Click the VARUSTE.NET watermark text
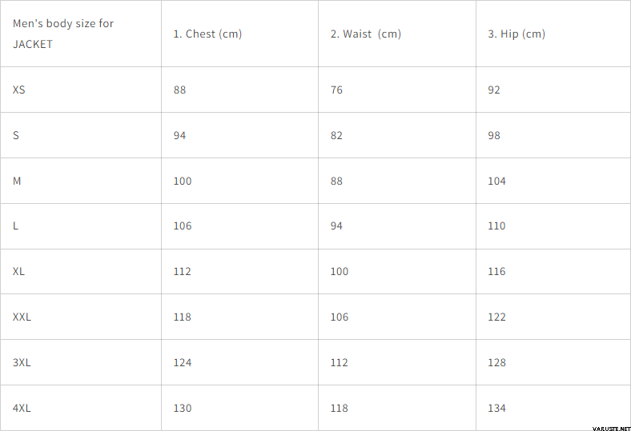 (x=605, y=425)
